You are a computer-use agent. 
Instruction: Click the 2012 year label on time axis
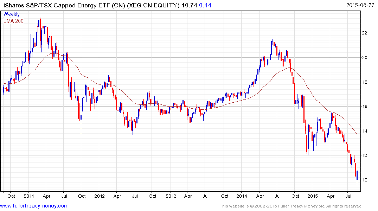coord(100,196)
